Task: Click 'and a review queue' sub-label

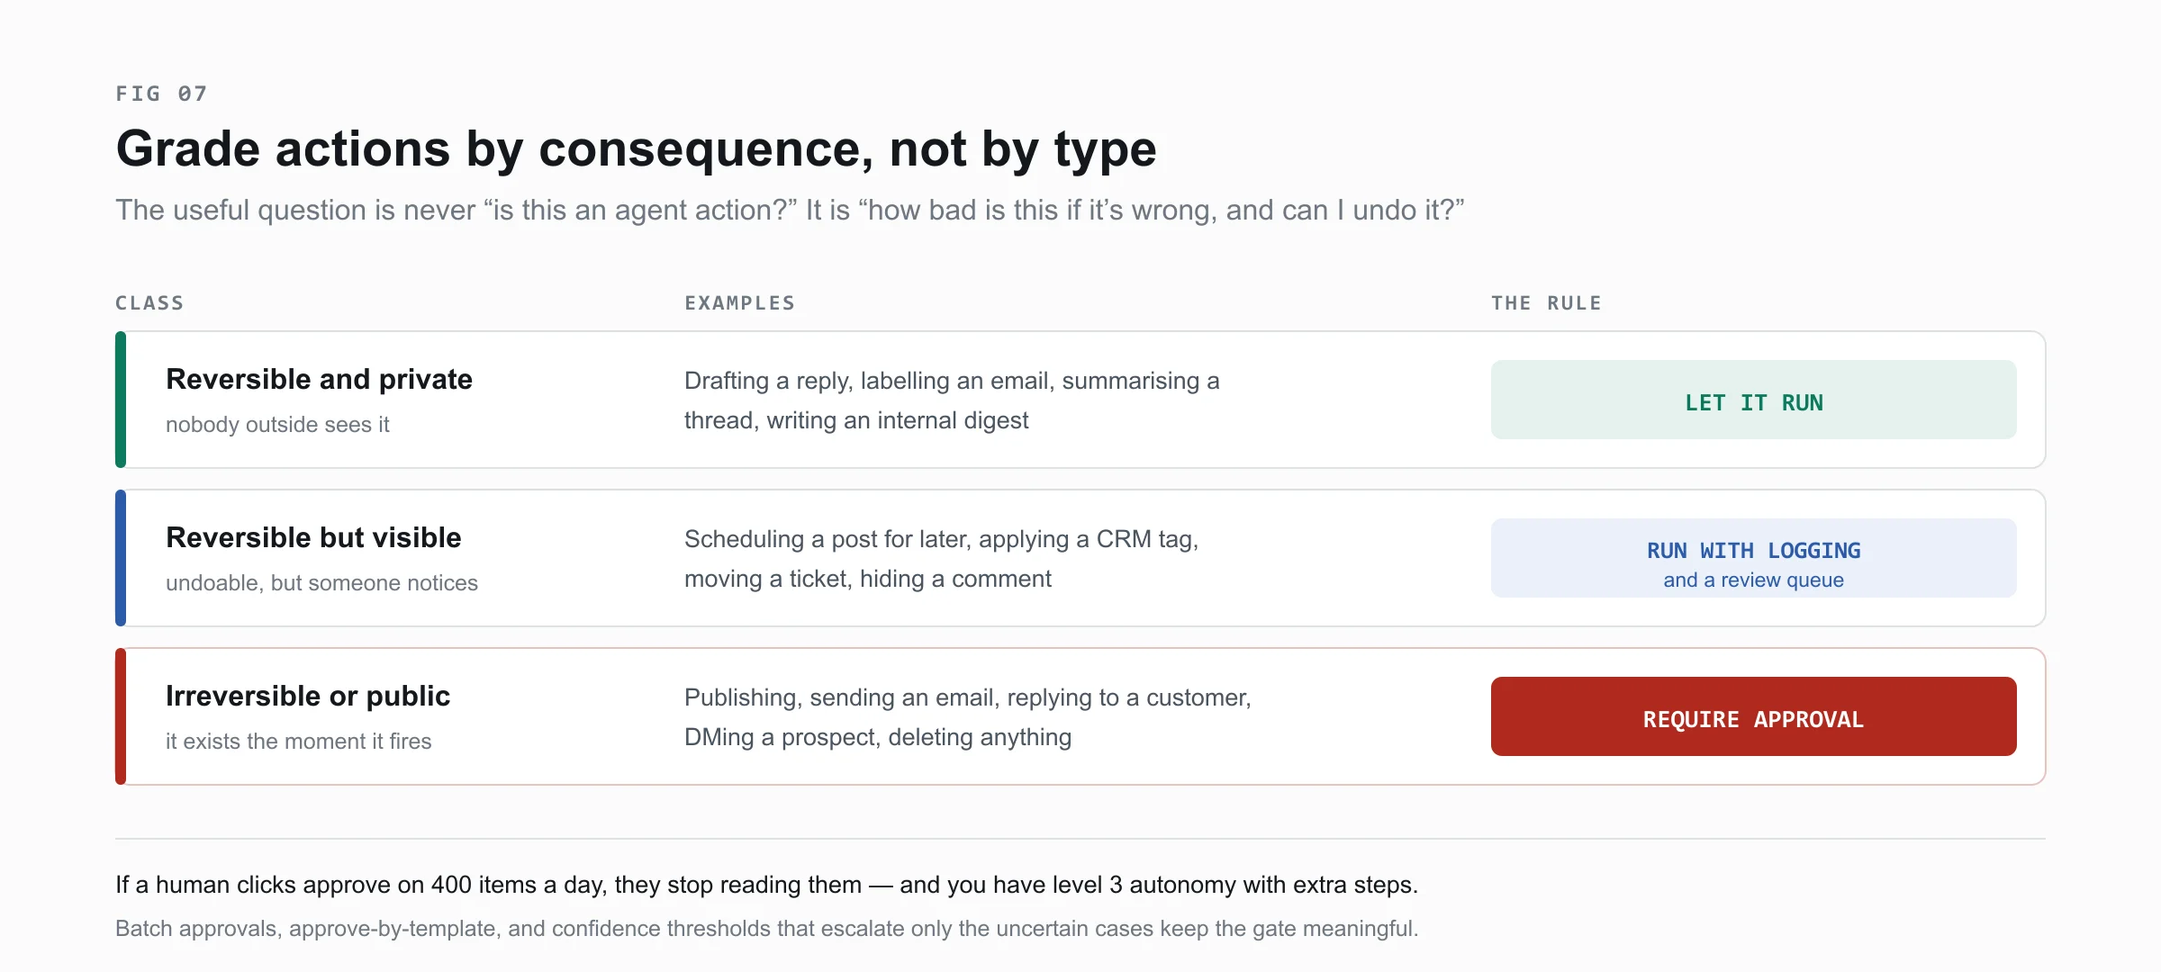Action: tap(1753, 580)
